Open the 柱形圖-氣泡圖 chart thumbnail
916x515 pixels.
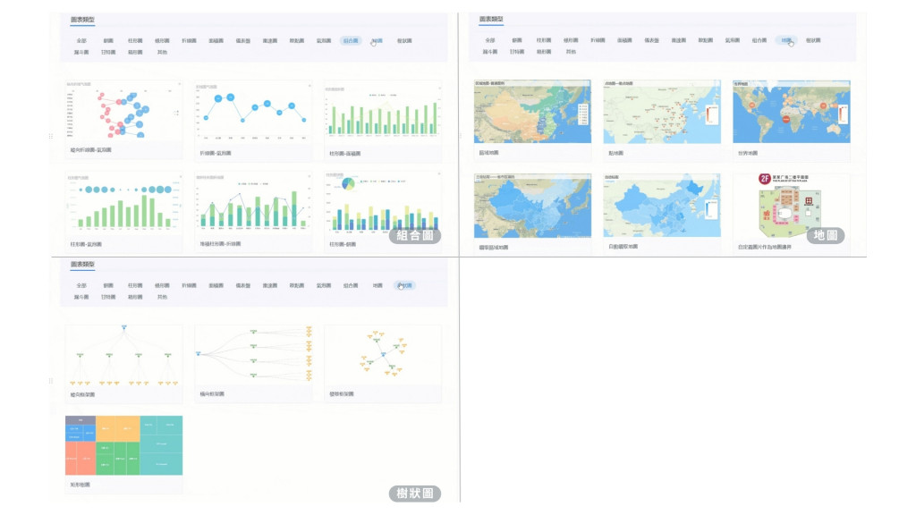tap(123, 202)
